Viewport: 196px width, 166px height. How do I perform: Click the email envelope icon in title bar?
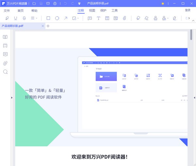tap(48, 4)
